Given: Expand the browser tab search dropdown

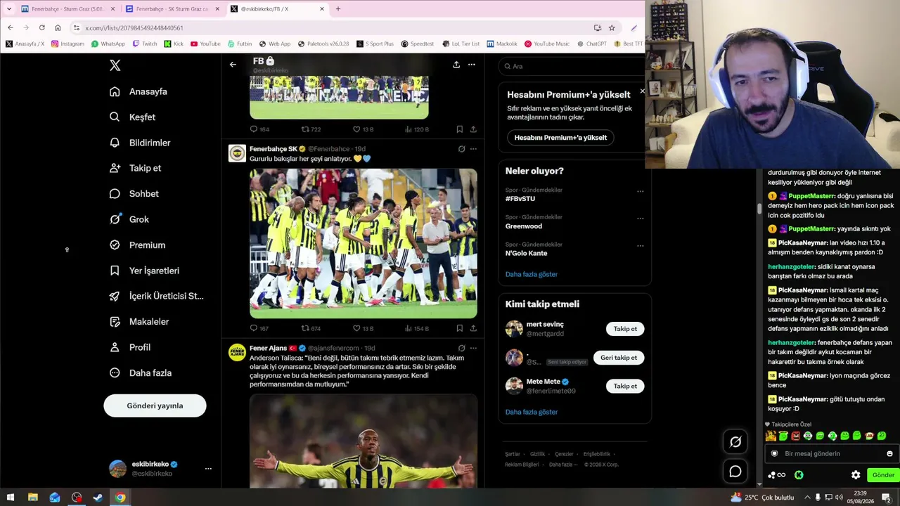Looking at the screenshot, I should (x=9, y=9).
